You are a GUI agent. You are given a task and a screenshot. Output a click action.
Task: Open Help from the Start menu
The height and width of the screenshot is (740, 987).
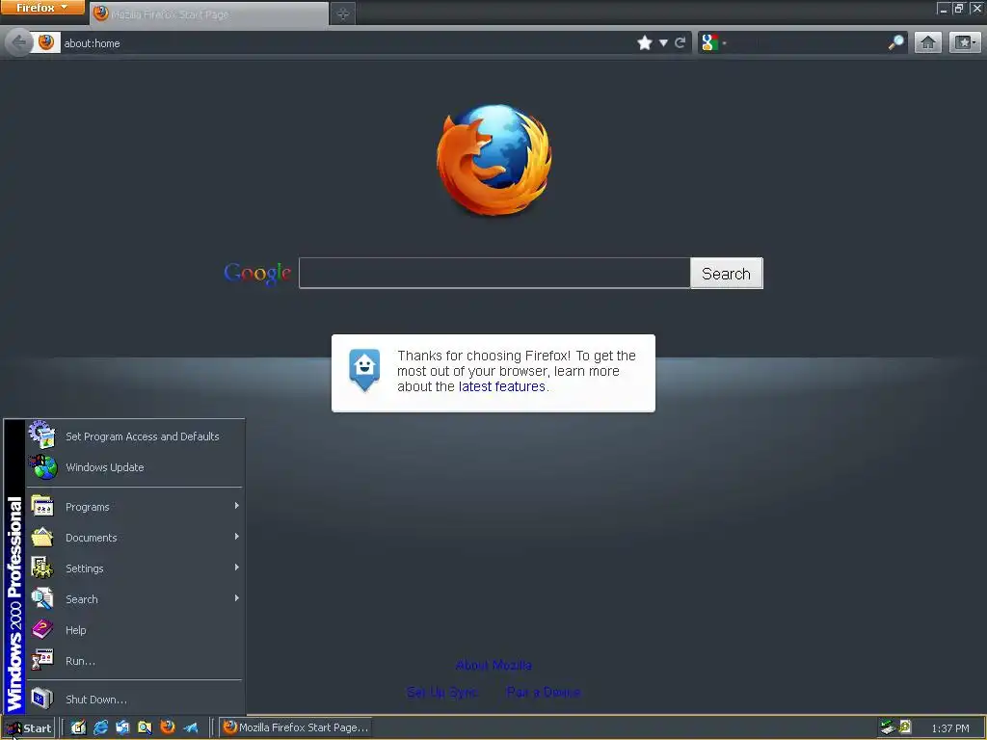pos(135,630)
